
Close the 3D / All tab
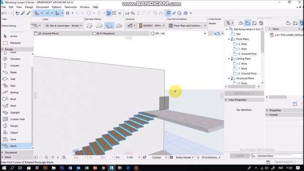(x=205, y=34)
